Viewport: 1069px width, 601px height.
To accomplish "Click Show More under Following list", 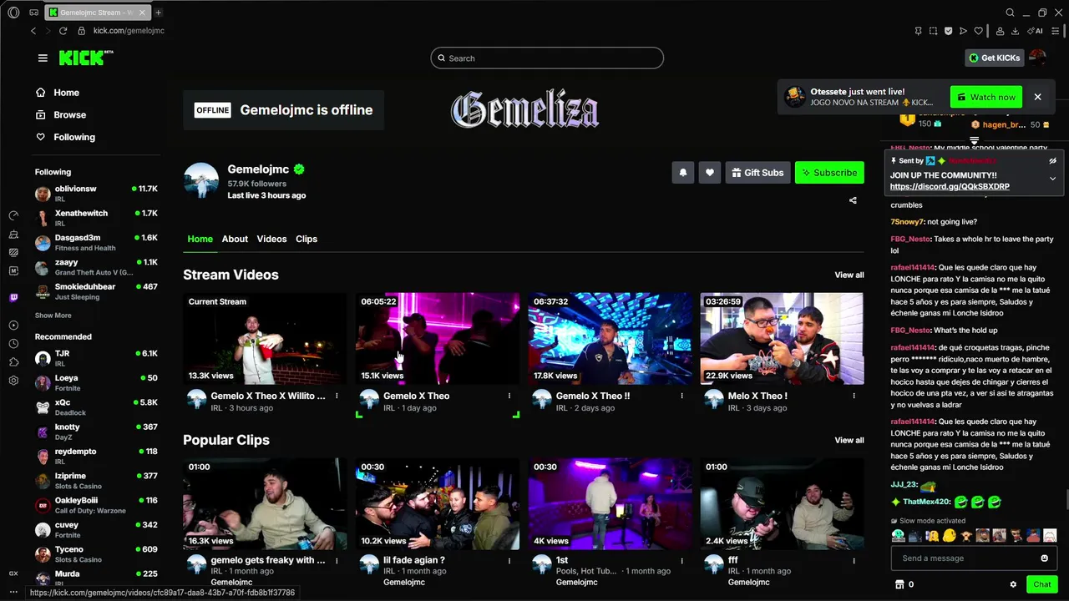I will pyautogui.click(x=53, y=316).
